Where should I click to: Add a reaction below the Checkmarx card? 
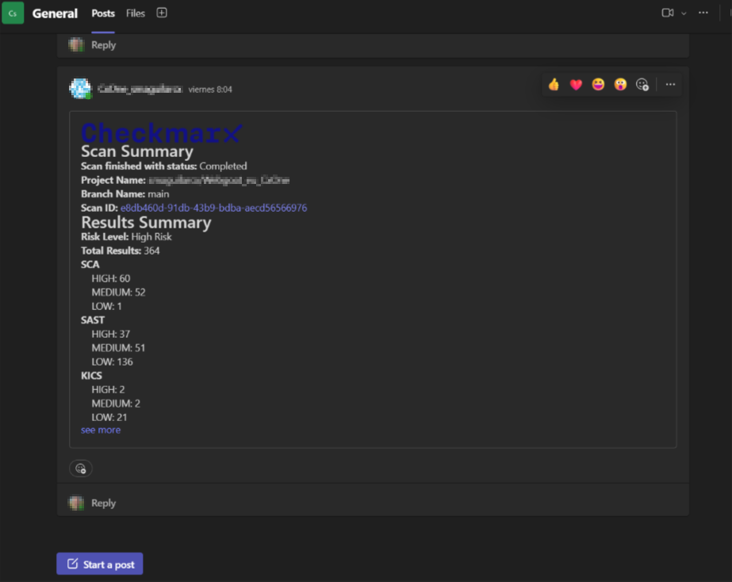pos(81,468)
